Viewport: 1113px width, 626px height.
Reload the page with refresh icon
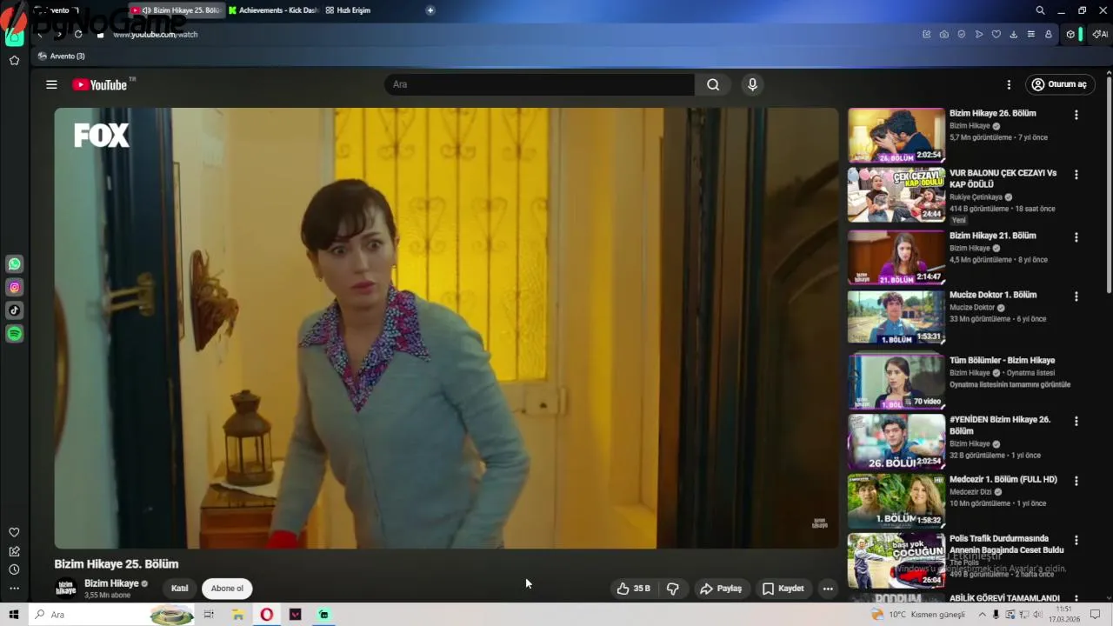point(78,34)
